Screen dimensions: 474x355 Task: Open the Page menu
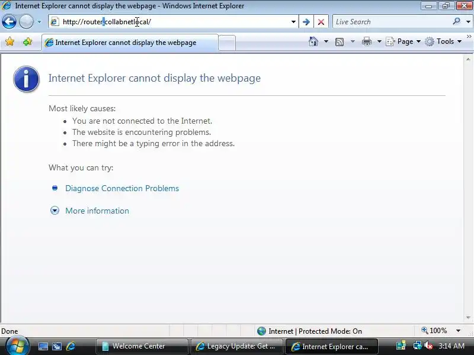click(403, 41)
